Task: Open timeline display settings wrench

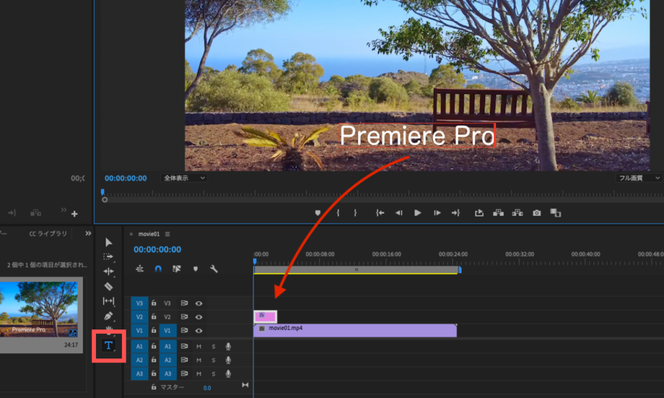Action: (x=214, y=269)
